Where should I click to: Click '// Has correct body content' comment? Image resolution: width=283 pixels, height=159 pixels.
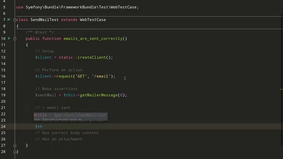pyautogui.click(x=67, y=133)
